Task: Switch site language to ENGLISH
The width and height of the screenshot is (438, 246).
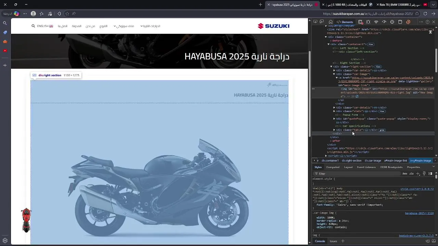Action: point(45,26)
